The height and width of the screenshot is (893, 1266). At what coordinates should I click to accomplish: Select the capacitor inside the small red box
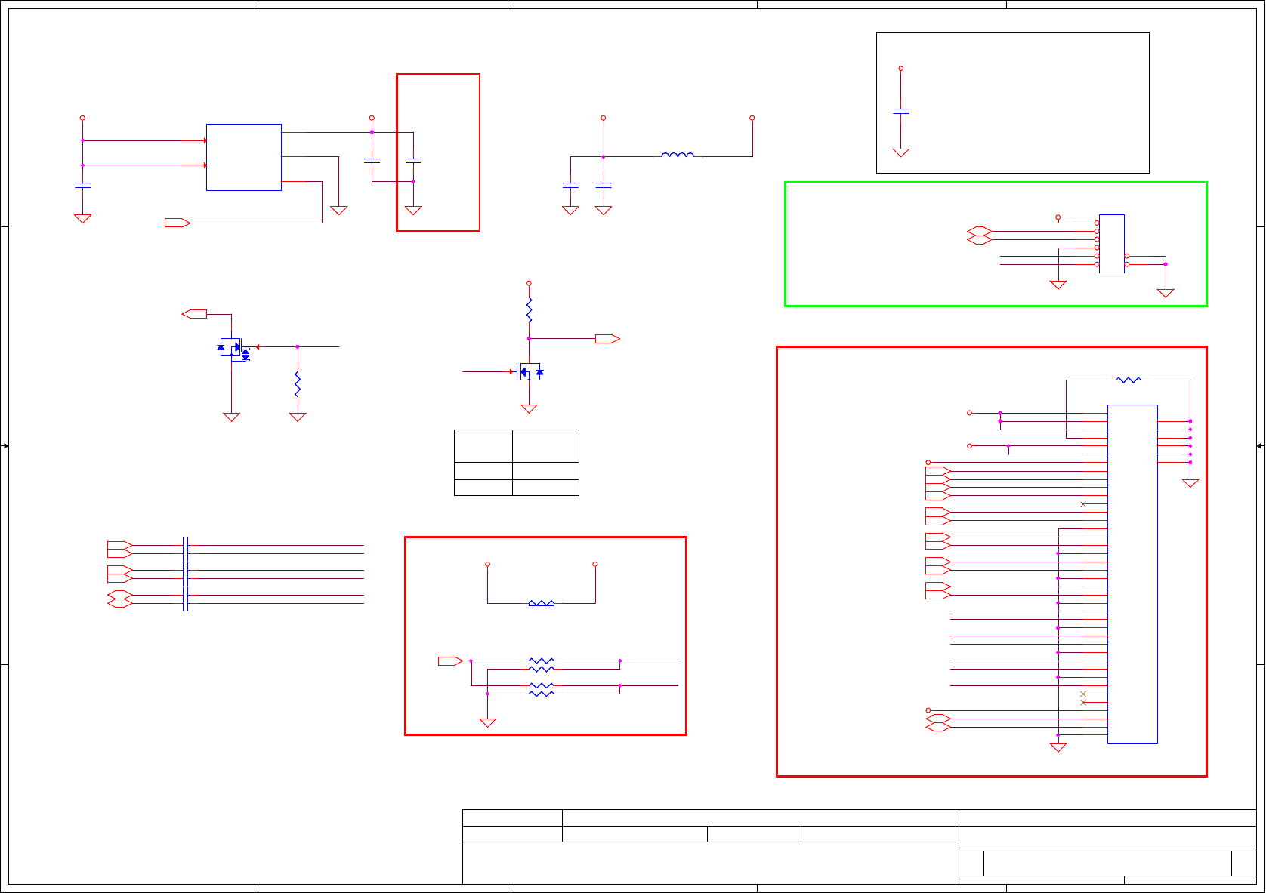(x=413, y=160)
